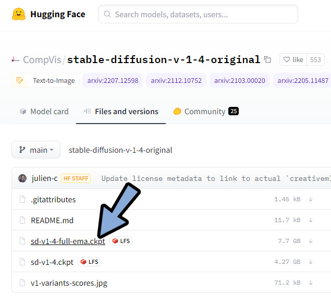The height and width of the screenshot is (305, 331).
Task: Open the README.md file
Action: pos(52,221)
